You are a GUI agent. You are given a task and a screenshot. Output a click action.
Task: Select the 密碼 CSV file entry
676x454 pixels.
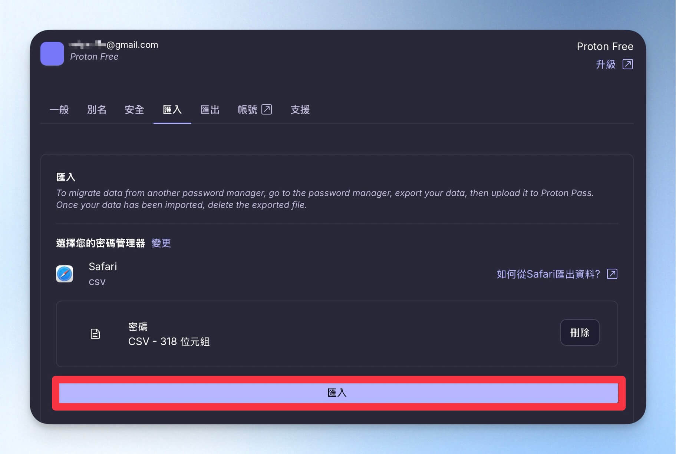pos(337,334)
